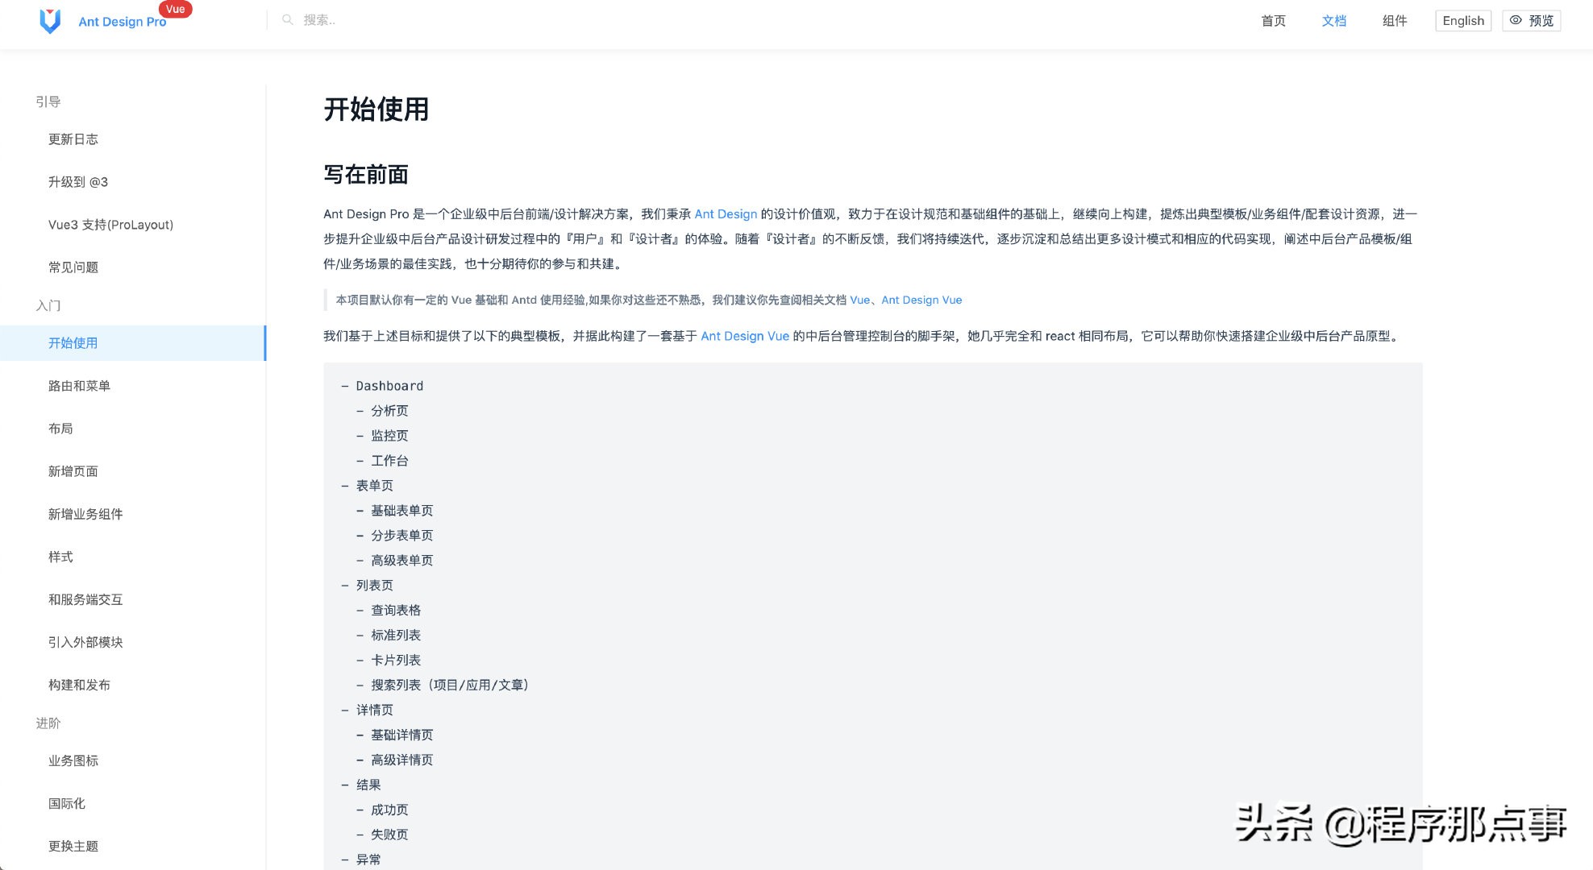Open the 首页 nav item

(1273, 21)
